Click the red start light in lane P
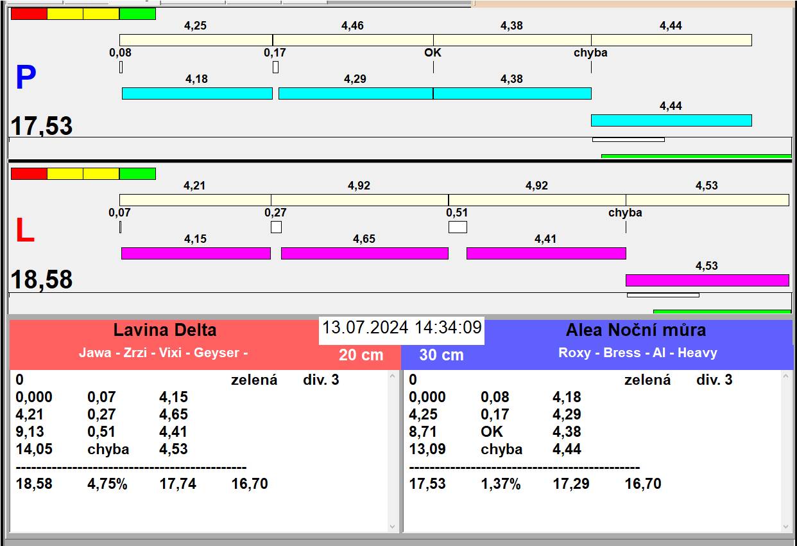The height and width of the screenshot is (546, 797). 29,13
